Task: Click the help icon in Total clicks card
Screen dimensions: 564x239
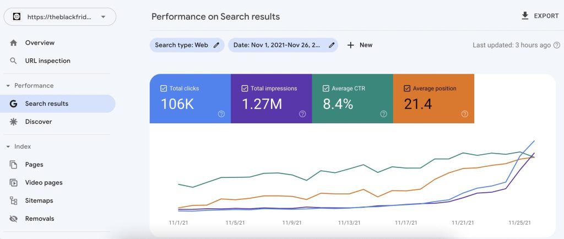Action: (x=221, y=114)
